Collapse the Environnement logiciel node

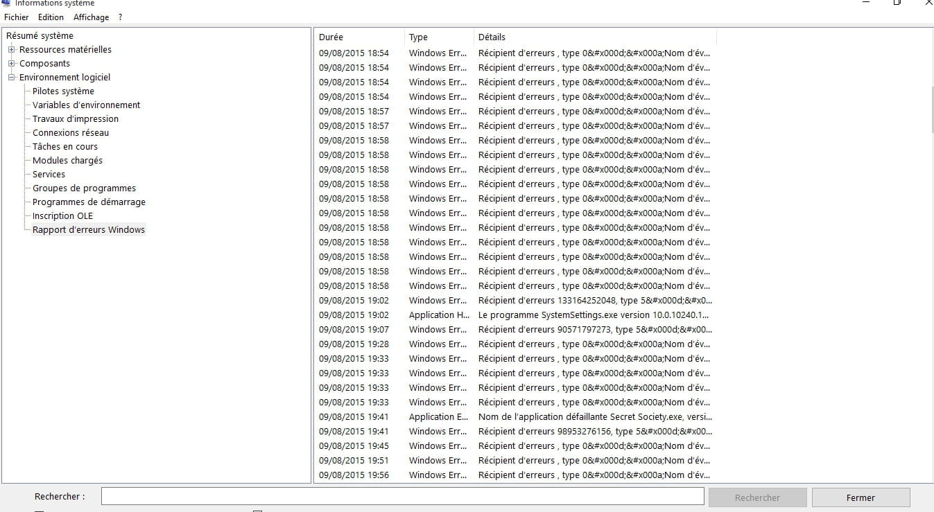click(12, 78)
